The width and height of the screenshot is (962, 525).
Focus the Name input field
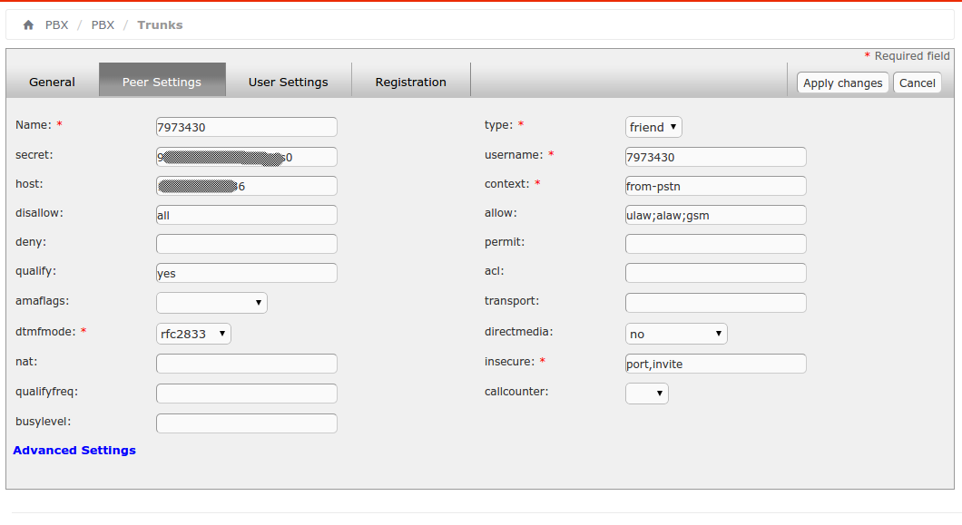tap(246, 127)
